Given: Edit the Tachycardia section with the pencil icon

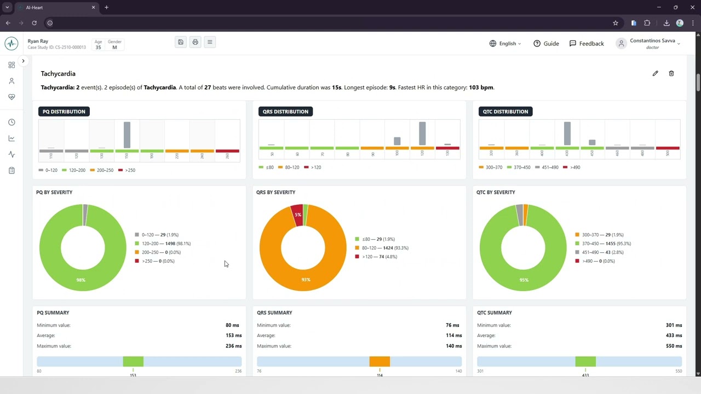Looking at the screenshot, I should 655,73.
